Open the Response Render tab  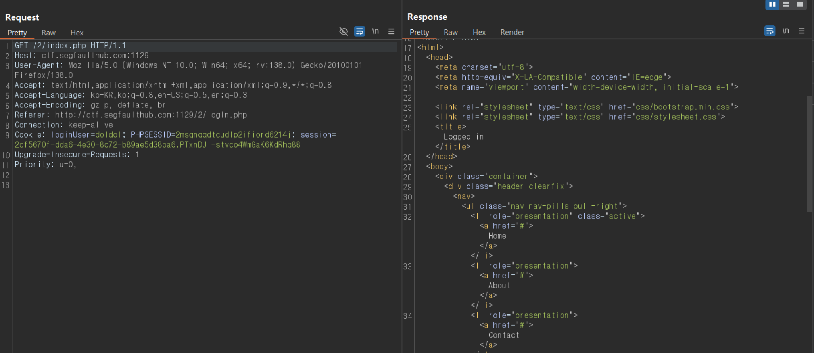click(512, 33)
